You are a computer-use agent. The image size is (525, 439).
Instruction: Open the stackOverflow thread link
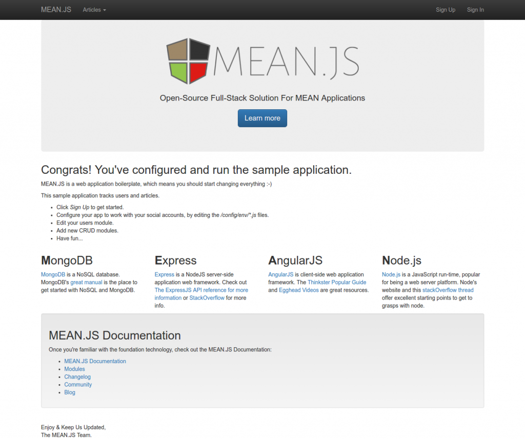click(x=448, y=290)
